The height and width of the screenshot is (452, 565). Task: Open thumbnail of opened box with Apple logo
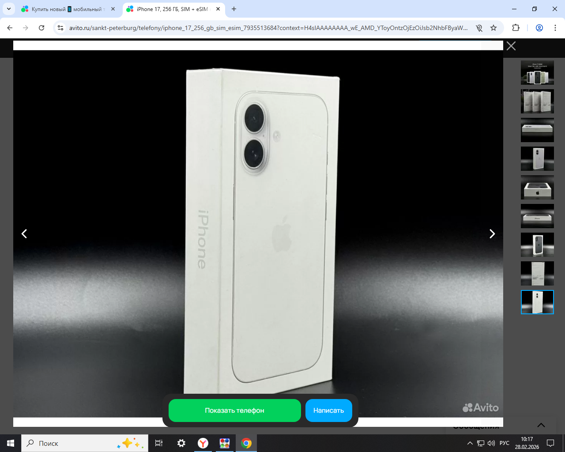[537, 187]
